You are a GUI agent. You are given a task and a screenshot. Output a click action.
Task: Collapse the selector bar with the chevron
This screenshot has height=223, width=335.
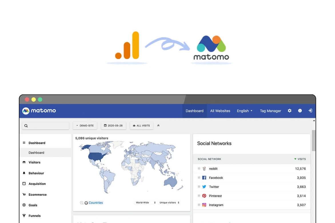[158, 125]
